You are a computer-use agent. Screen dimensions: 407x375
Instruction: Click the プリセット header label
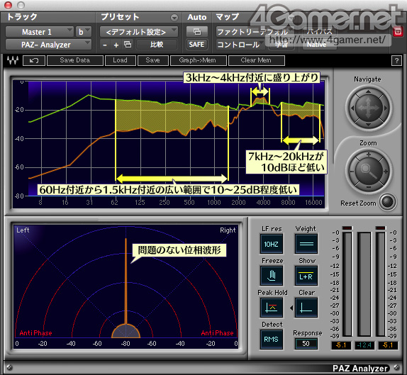click(x=120, y=17)
